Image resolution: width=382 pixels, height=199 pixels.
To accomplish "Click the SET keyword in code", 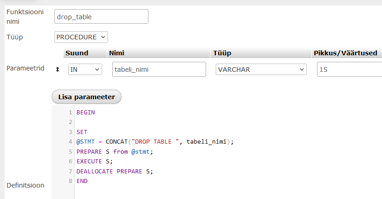I will pyautogui.click(x=82, y=132).
